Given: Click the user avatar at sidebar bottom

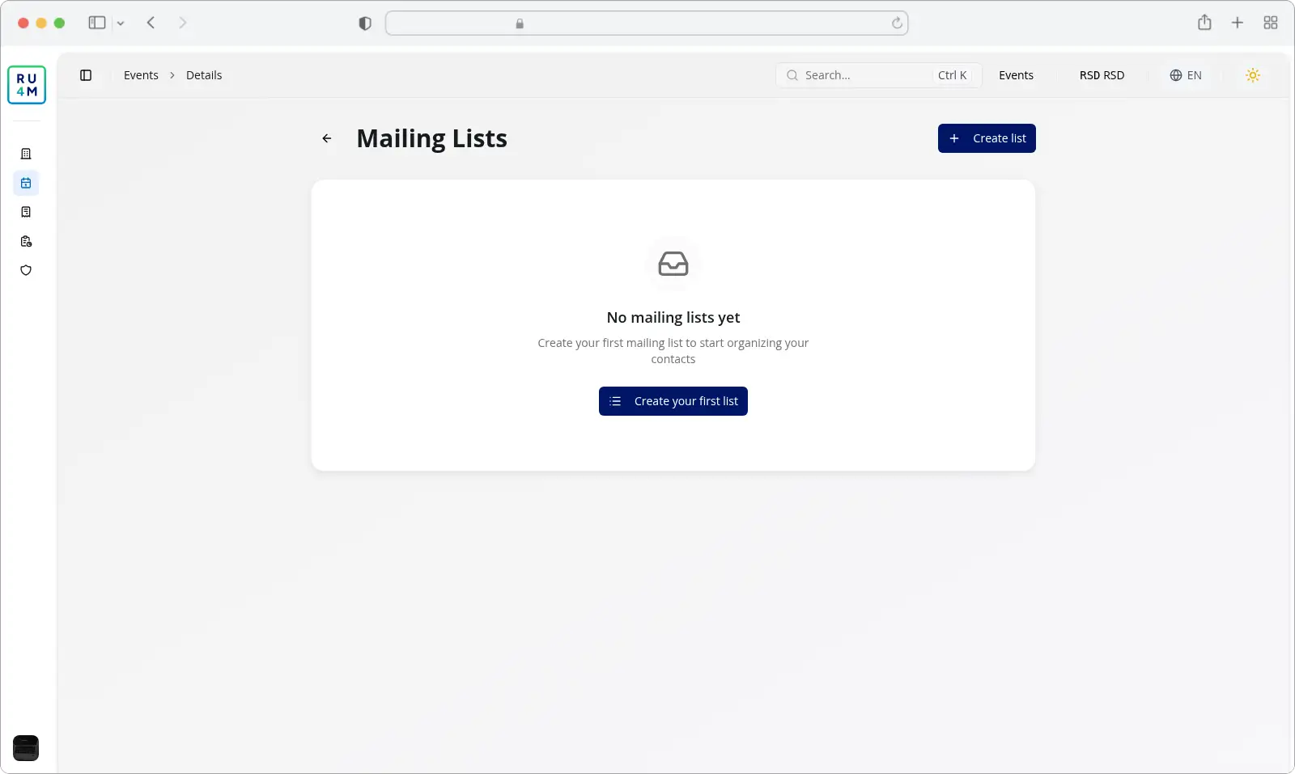Looking at the screenshot, I should (26, 748).
